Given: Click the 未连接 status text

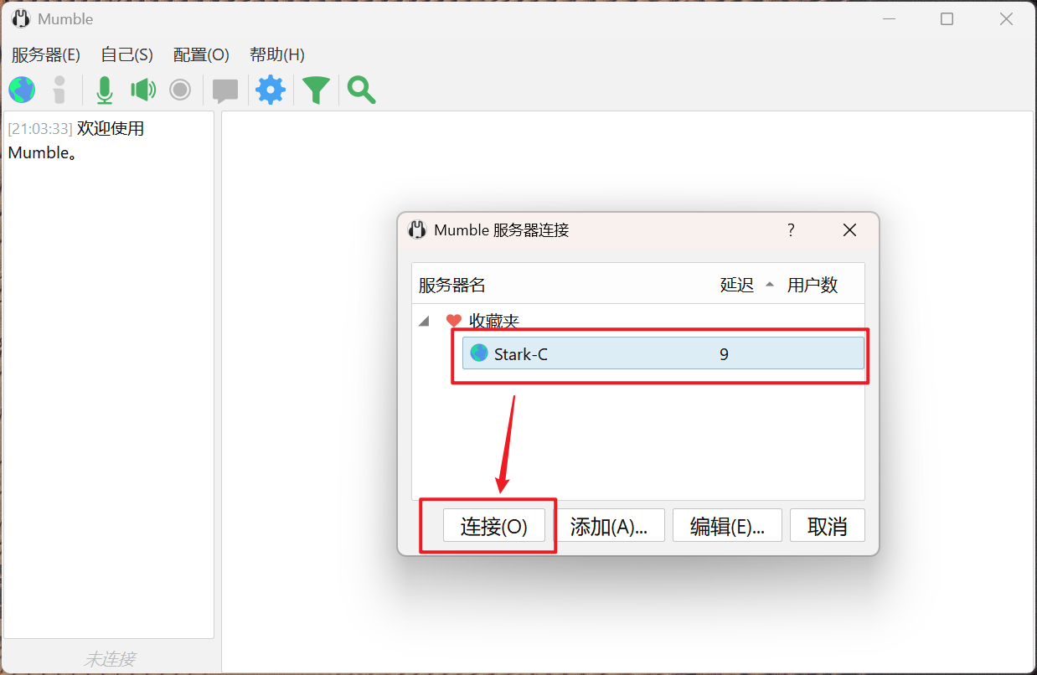Looking at the screenshot, I should coord(110,659).
